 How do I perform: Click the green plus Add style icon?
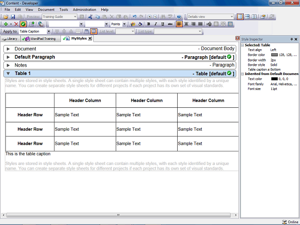click(x=6, y=24)
